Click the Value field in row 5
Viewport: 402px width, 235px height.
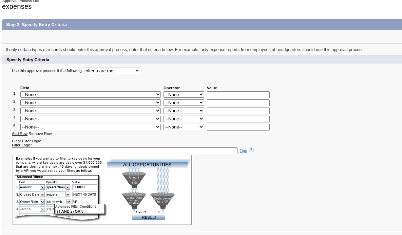click(x=238, y=127)
